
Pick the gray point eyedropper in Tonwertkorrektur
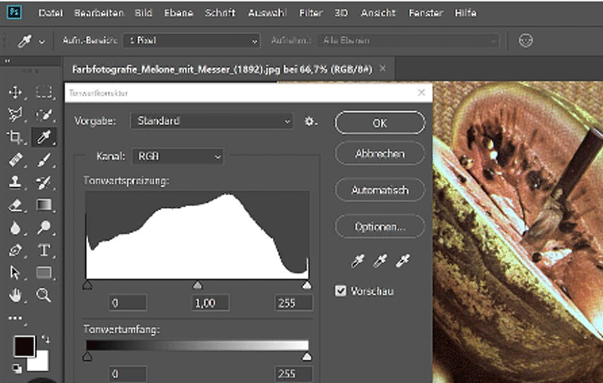[x=380, y=261]
